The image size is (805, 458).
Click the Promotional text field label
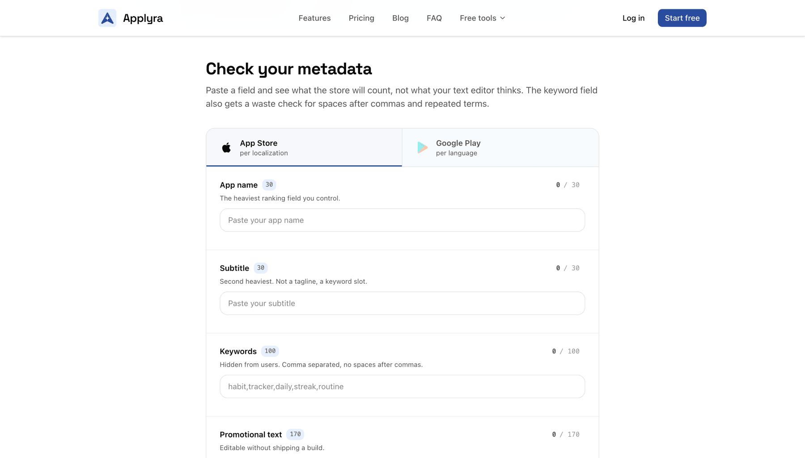[x=251, y=434]
